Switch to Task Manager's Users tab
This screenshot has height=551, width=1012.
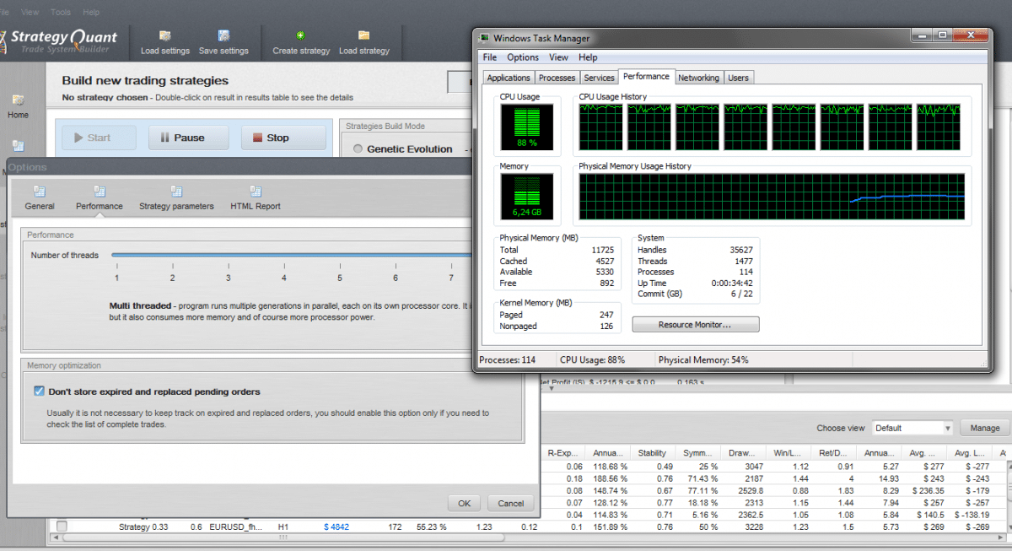(738, 78)
